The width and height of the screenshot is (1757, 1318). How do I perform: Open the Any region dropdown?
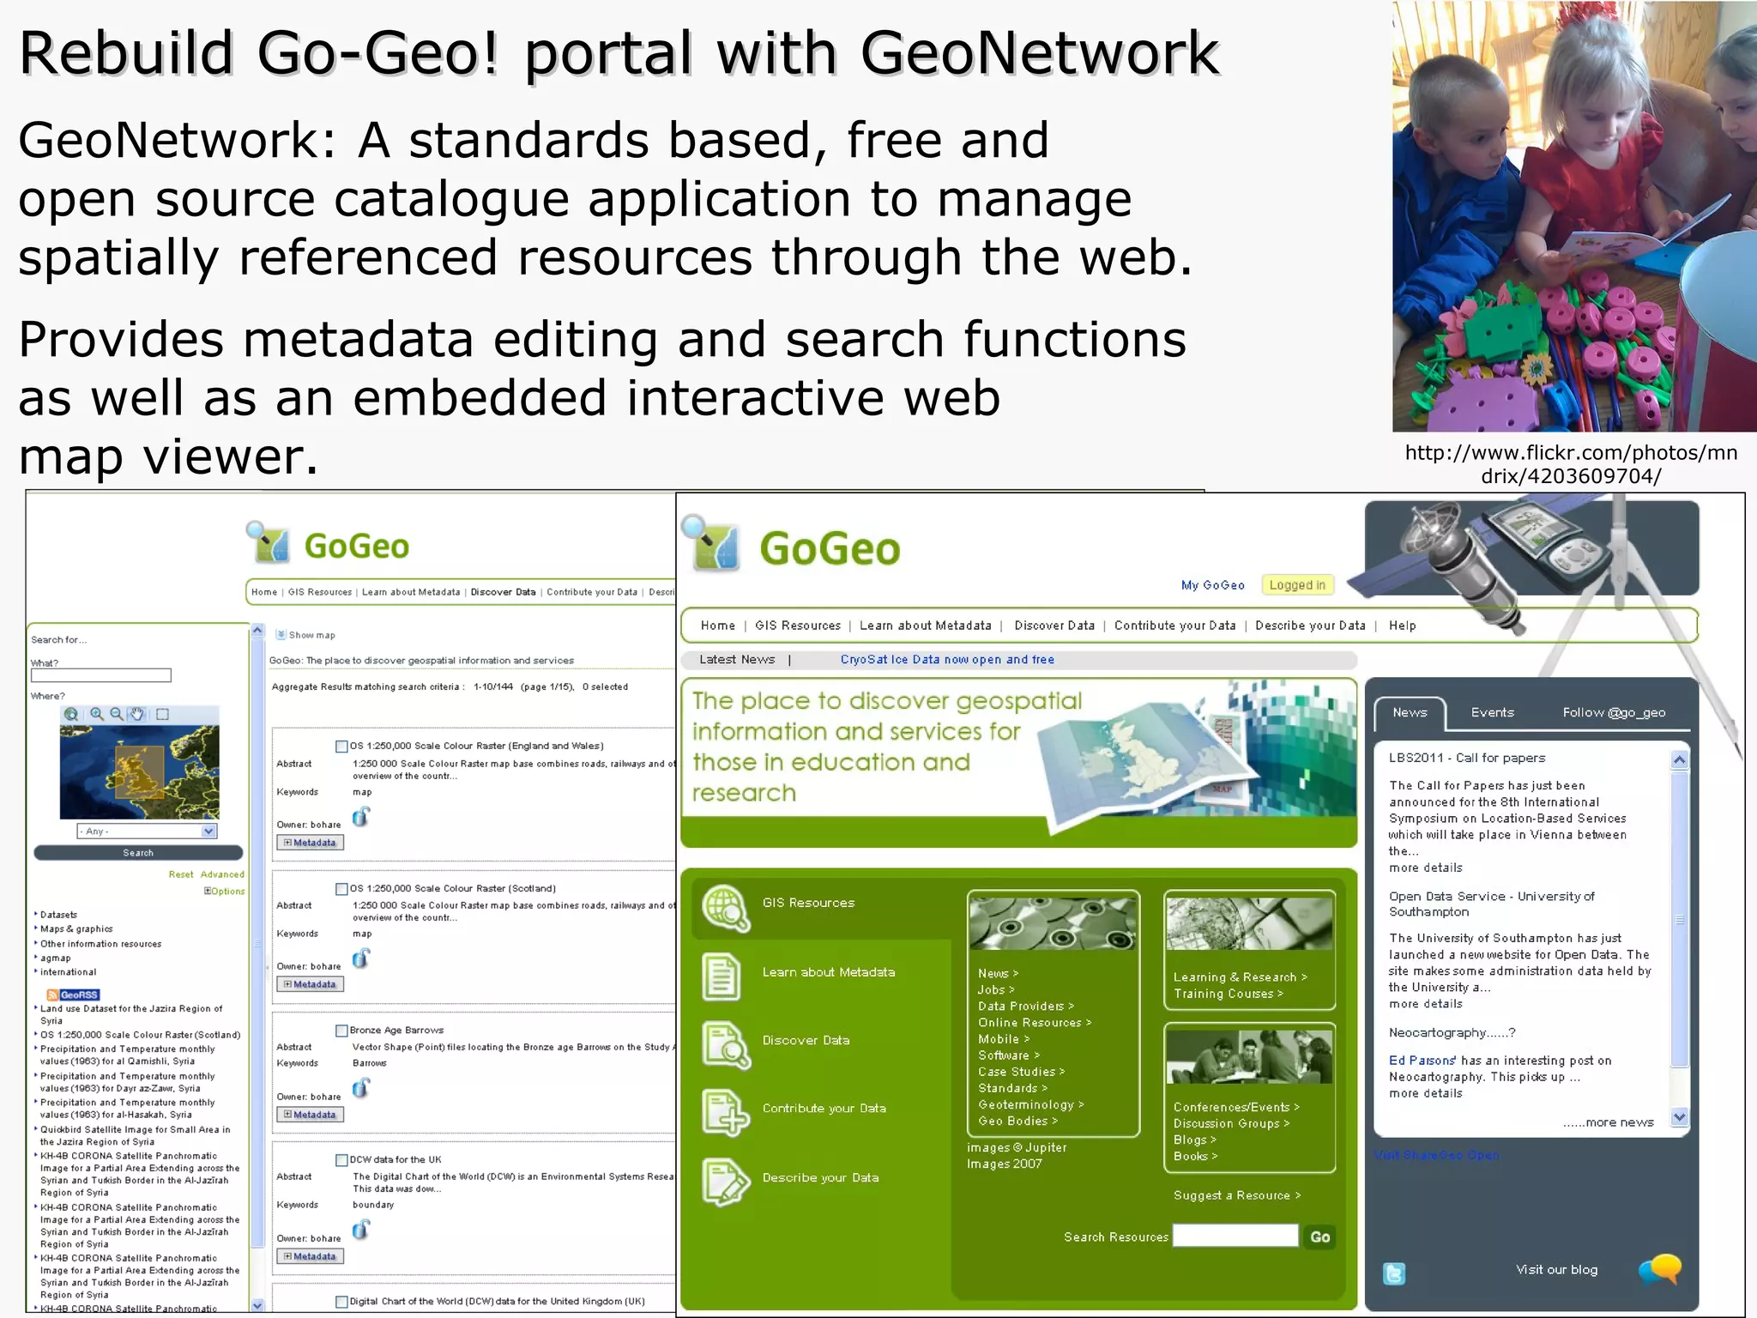[147, 831]
